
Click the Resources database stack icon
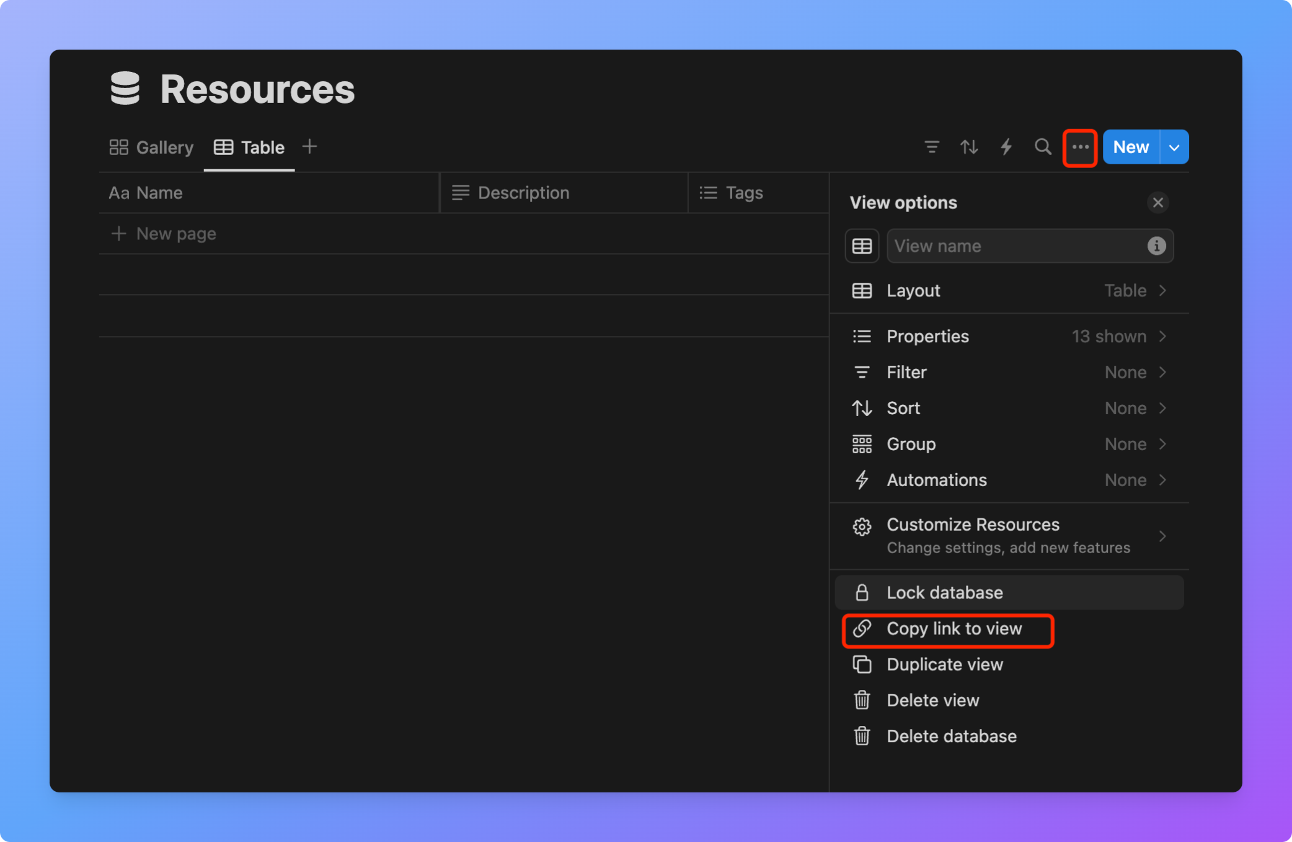pyautogui.click(x=125, y=89)
